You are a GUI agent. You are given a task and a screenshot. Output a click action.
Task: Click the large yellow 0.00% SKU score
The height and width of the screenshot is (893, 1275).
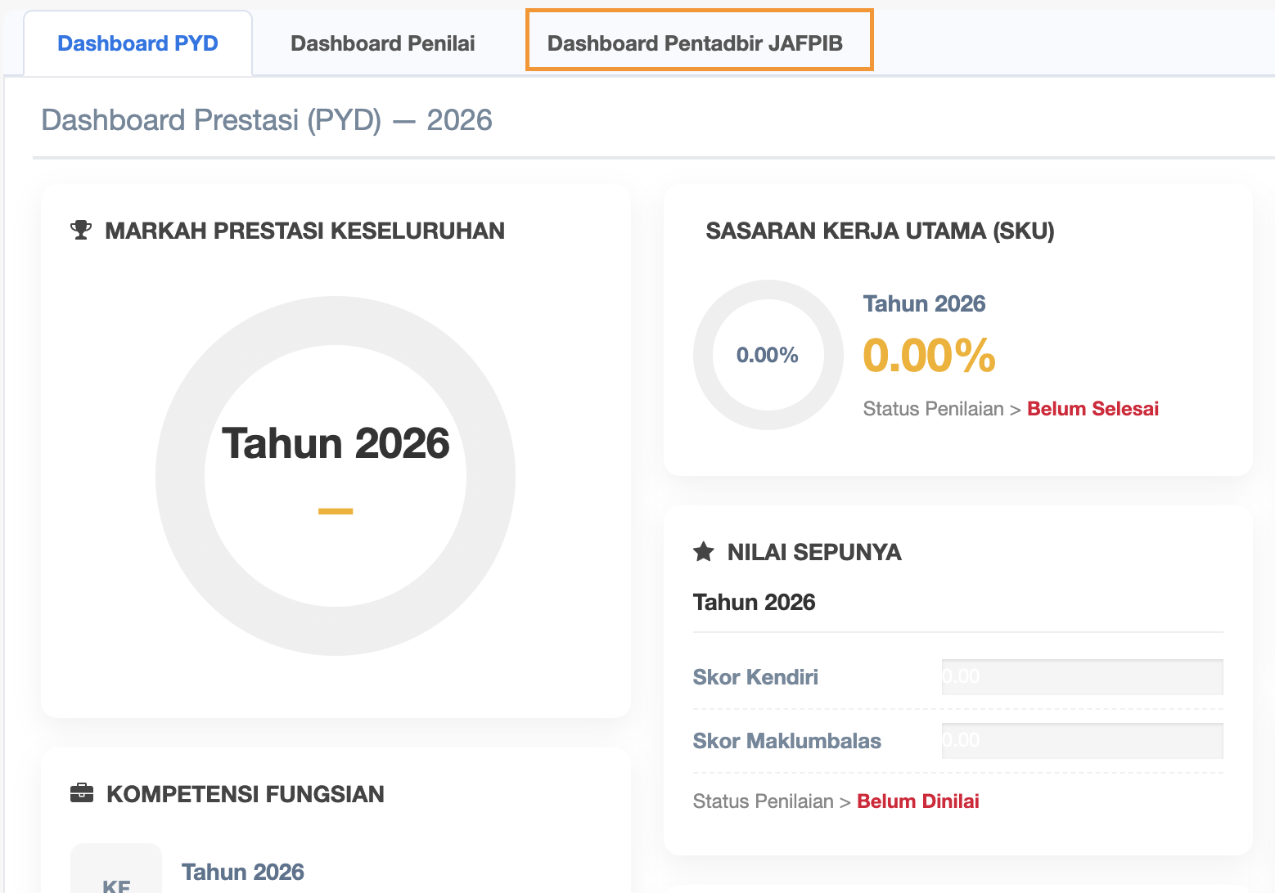point(929,356)
